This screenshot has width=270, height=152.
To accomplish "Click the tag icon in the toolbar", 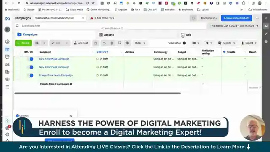I will click(127, 43).
